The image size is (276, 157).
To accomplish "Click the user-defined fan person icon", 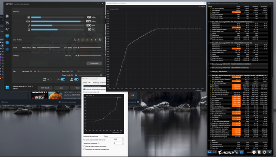I will [72, 80].
